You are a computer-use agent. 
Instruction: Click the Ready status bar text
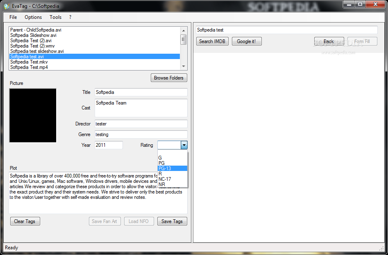pyautogui.click(x=11, y=248)
